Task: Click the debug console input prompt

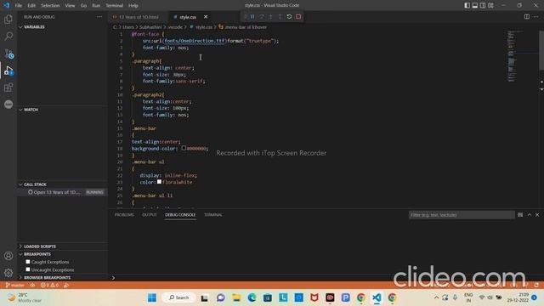Action: click(x=326, y=278)
